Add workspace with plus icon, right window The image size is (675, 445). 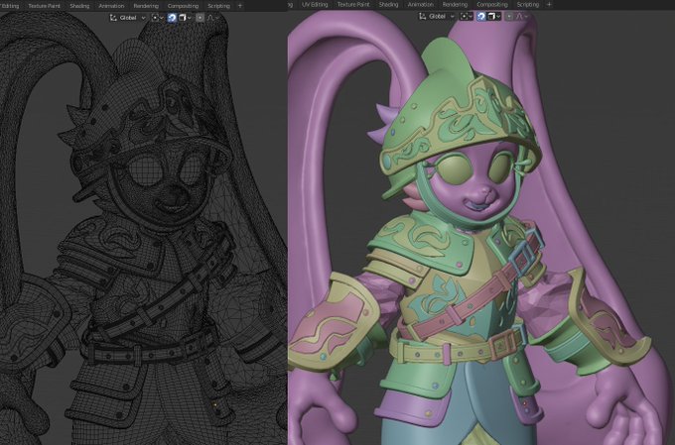549,4
